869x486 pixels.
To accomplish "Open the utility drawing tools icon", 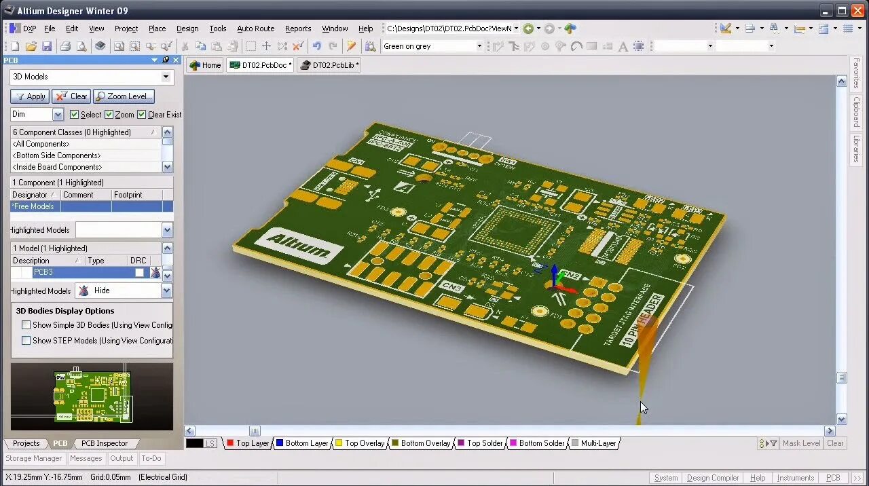I will coord(726,29).
